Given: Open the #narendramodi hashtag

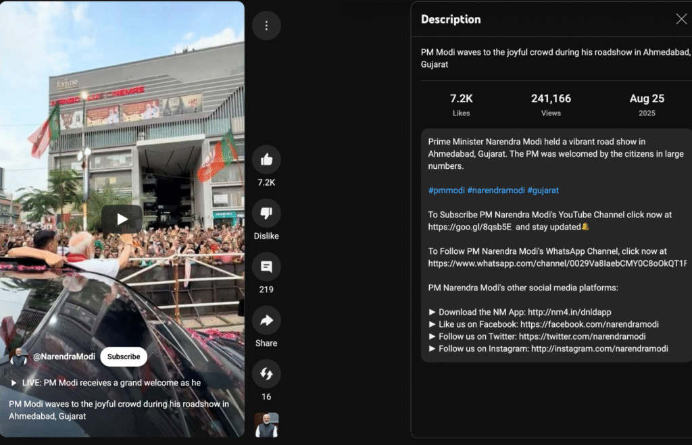Looking at the screenshot, I should (496, 190).
